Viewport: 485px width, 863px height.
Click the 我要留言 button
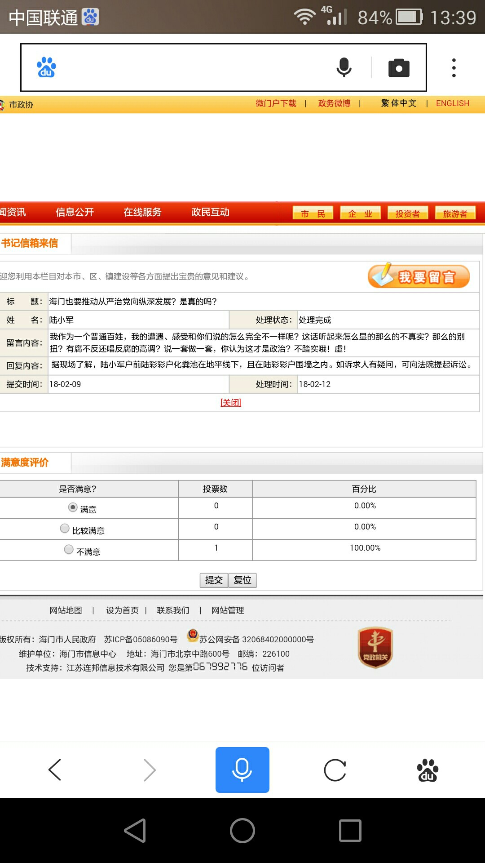pyautogui.click(x=419, y=276)
